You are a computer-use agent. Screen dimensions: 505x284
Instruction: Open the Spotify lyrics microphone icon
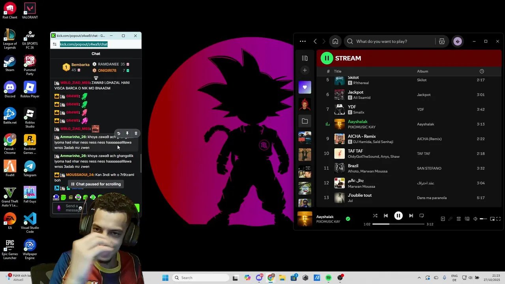(450, 219)
